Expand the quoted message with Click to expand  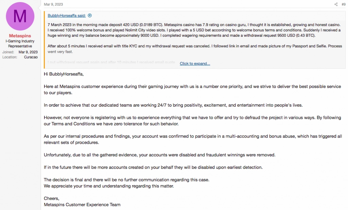tap(195, 64)
